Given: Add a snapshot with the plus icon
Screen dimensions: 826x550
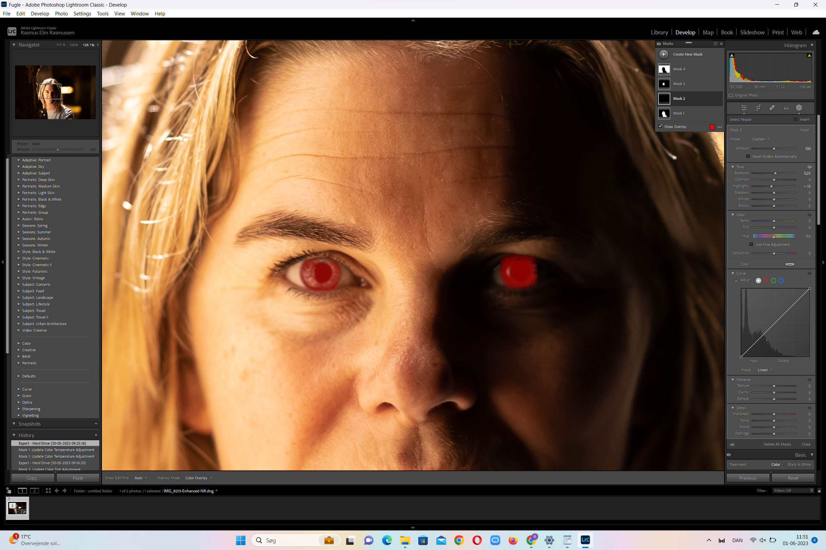Looking at the screenshot, I should tap(96, 424).
